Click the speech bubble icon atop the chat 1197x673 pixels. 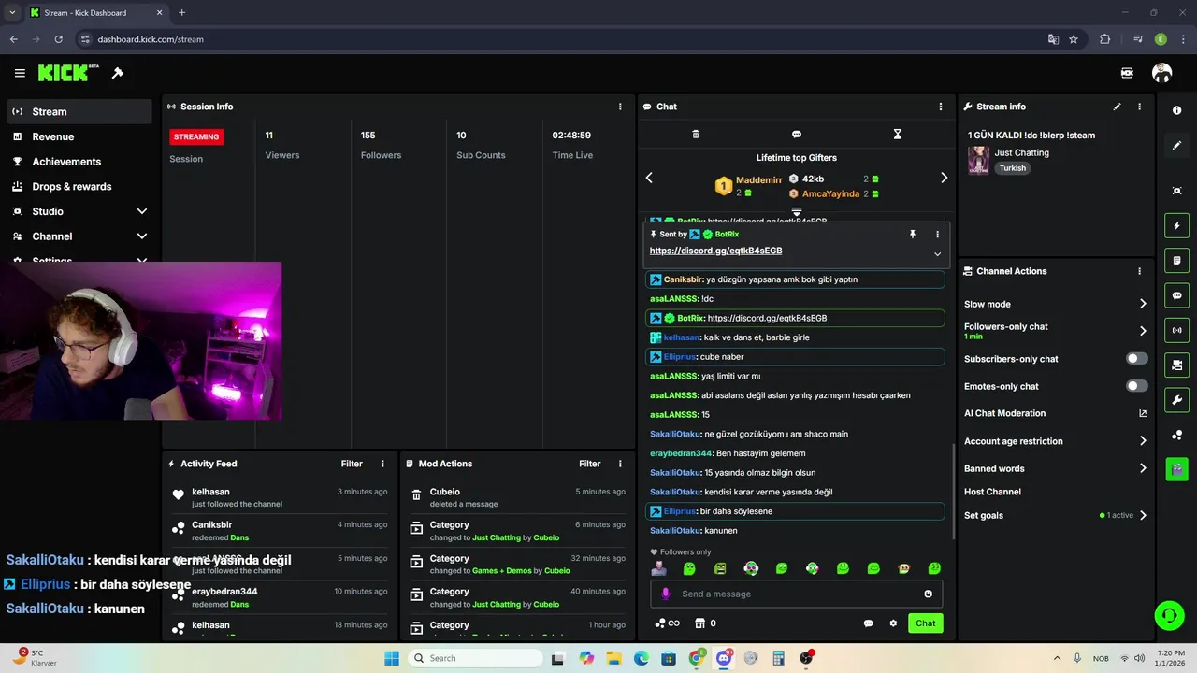[797, 135]
